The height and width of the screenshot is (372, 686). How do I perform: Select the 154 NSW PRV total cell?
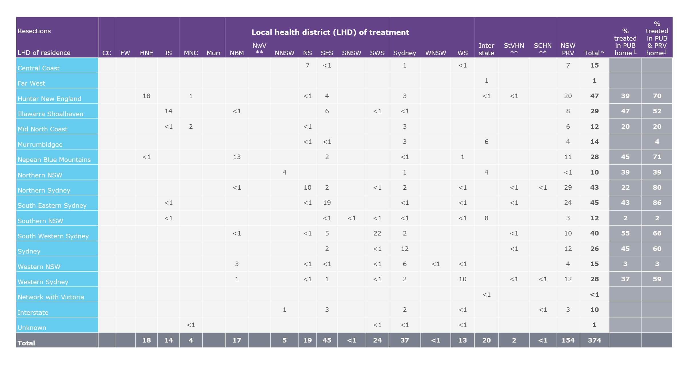pos(568,340)
